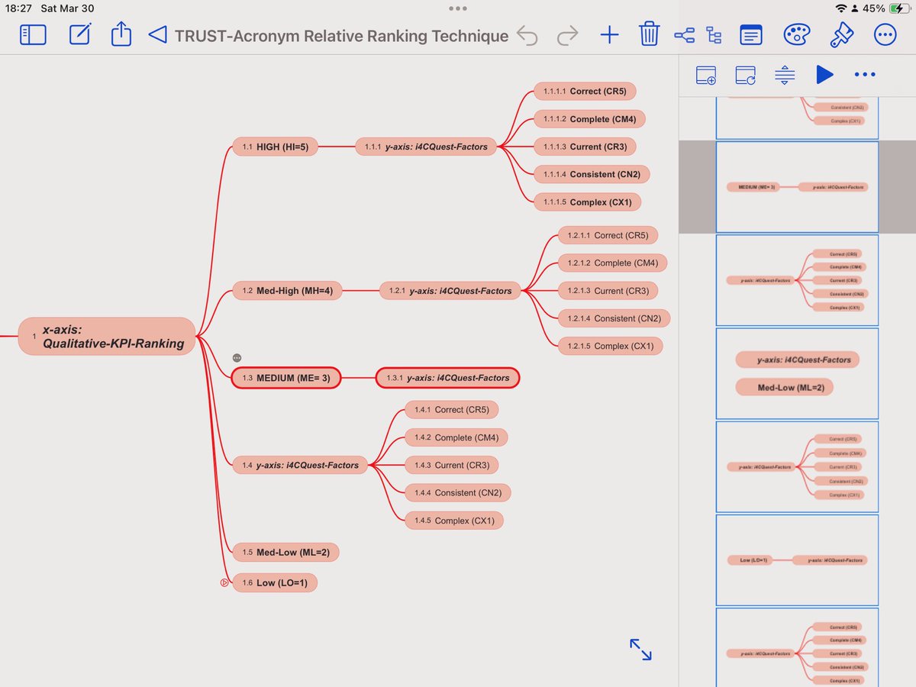Screen dimensions: 916x687
Task: Delete selected node with trash icon
Action: click(649, 34)
